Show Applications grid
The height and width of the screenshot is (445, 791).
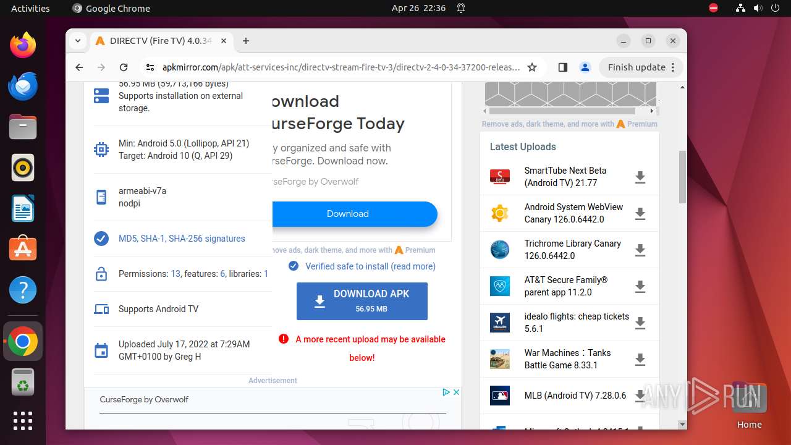(x=23, y=421)
